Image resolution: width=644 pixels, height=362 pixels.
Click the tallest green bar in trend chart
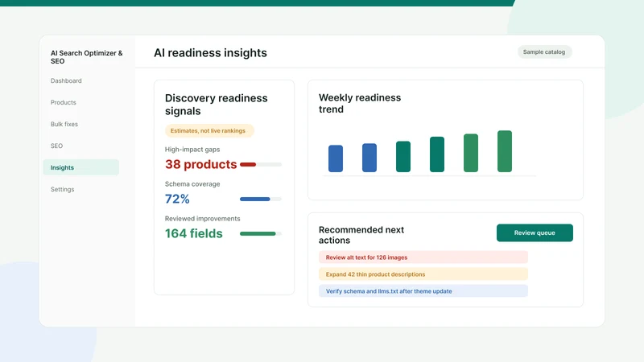pyautogui.click(x=505, y=151)
